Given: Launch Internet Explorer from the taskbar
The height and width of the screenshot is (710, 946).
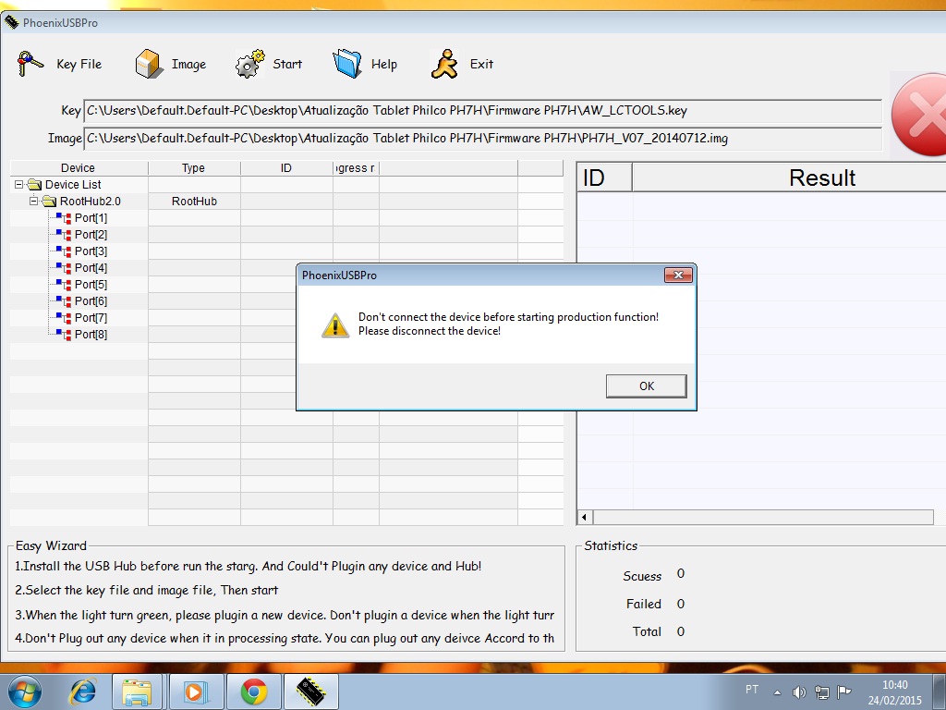Looking at the screenshot, I should (x=82, y=692).
